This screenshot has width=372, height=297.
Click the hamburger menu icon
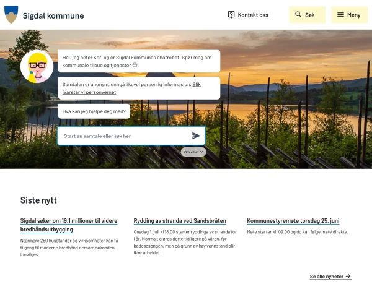340,15
